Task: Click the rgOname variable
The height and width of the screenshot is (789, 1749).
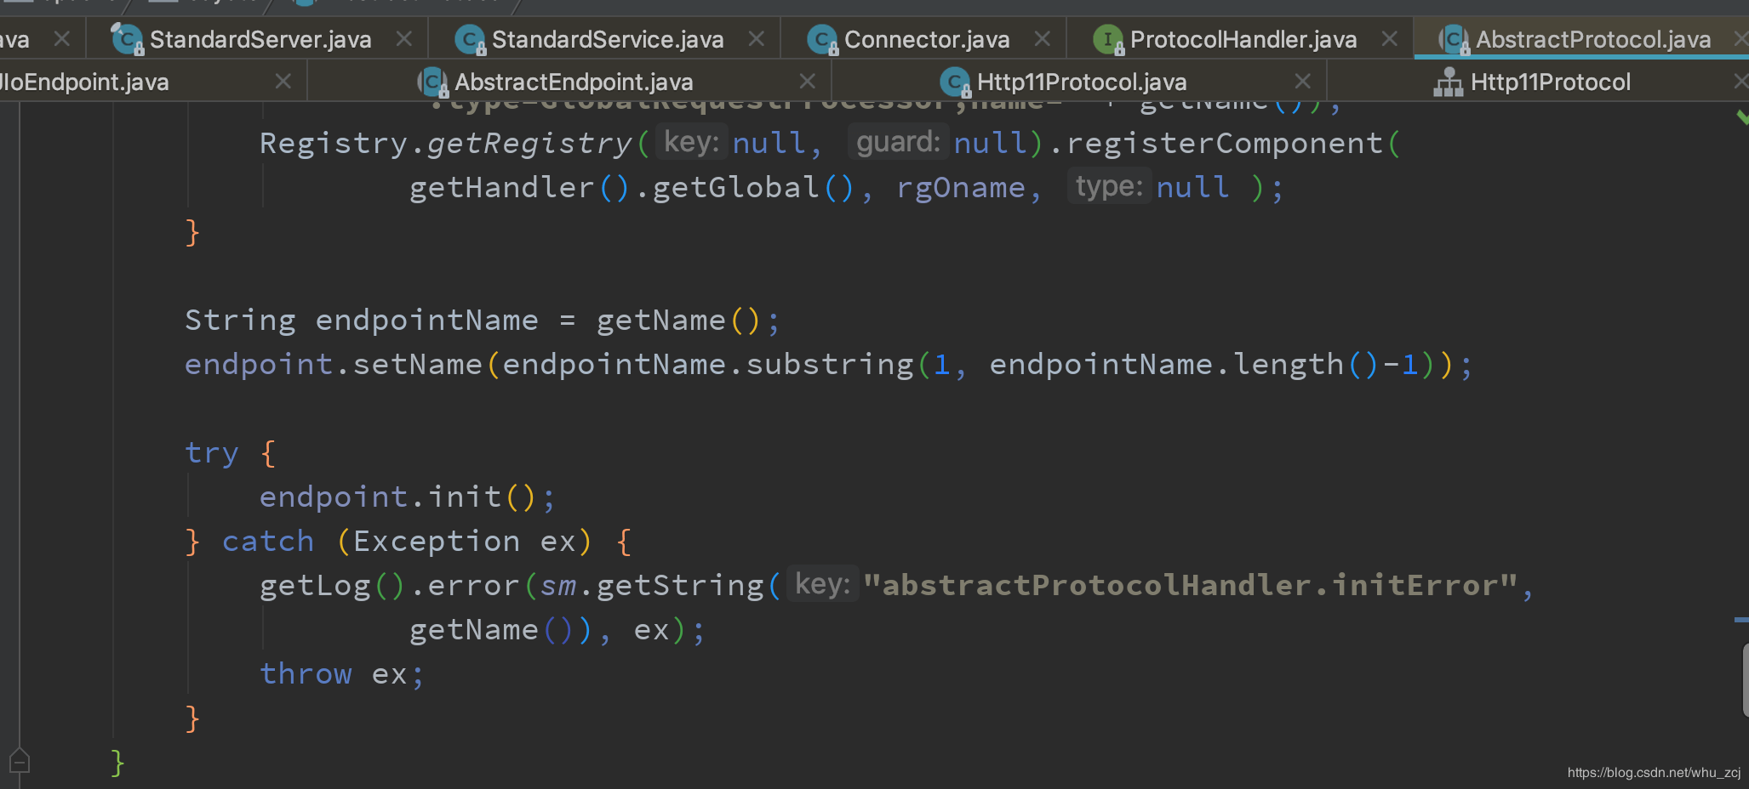Action: [x=961, y=187]
